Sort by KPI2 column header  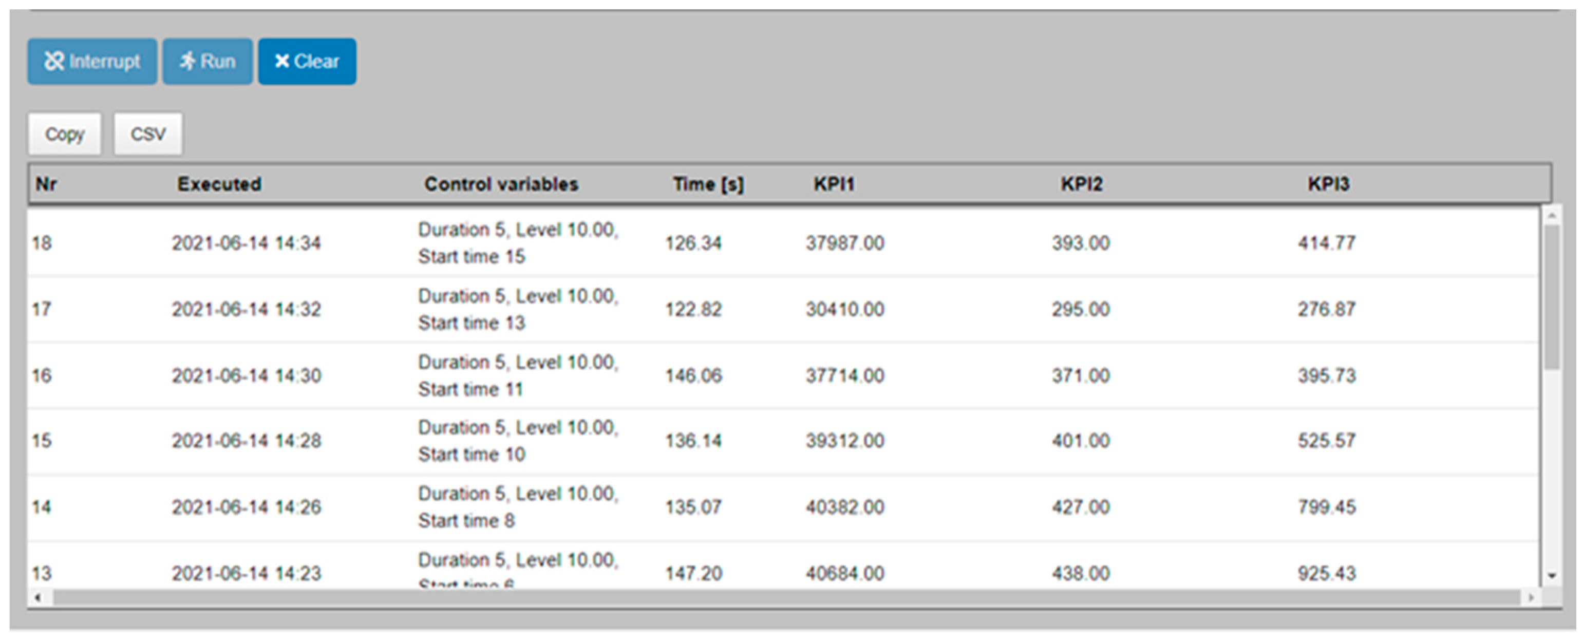coord(1082,184)
